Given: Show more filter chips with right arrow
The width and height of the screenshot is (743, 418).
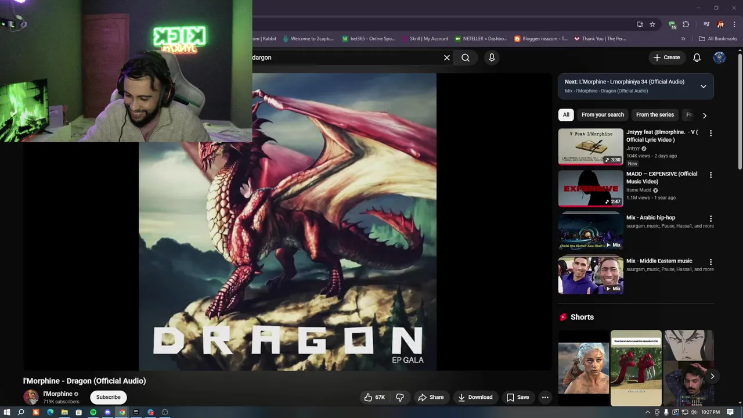Looking at the screenshot, I should [x=705, y=115].
